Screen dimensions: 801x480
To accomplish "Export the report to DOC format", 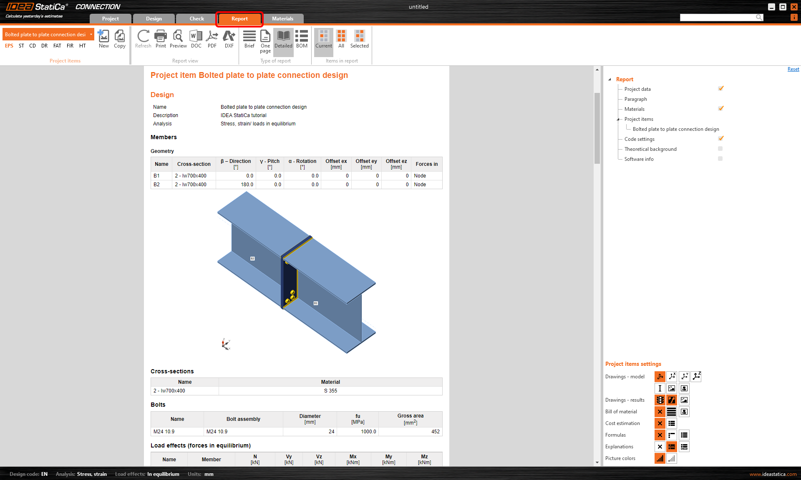I will [196, 40].
